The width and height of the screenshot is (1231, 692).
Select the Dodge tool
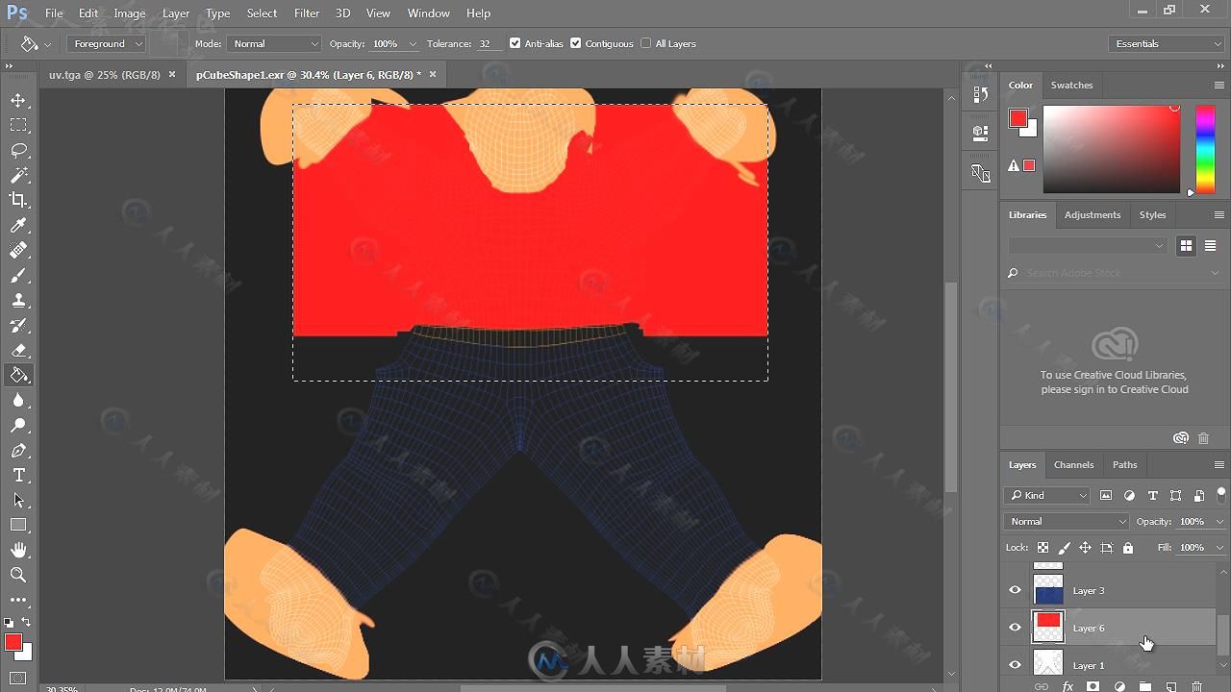[18, 425]
